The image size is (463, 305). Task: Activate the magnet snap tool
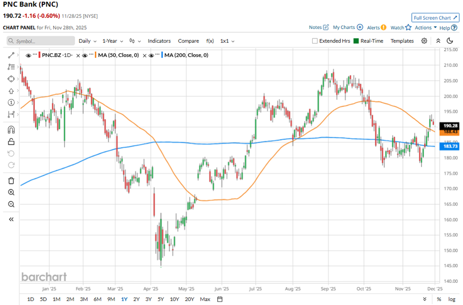(11, 130)
